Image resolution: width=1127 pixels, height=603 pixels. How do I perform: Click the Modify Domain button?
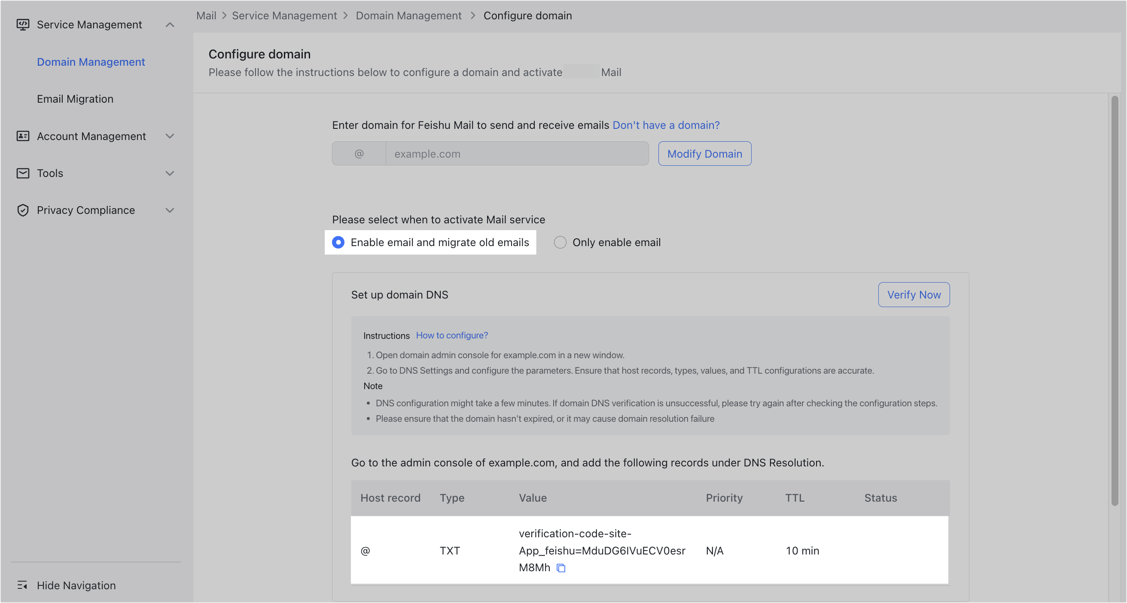[704, 154]
